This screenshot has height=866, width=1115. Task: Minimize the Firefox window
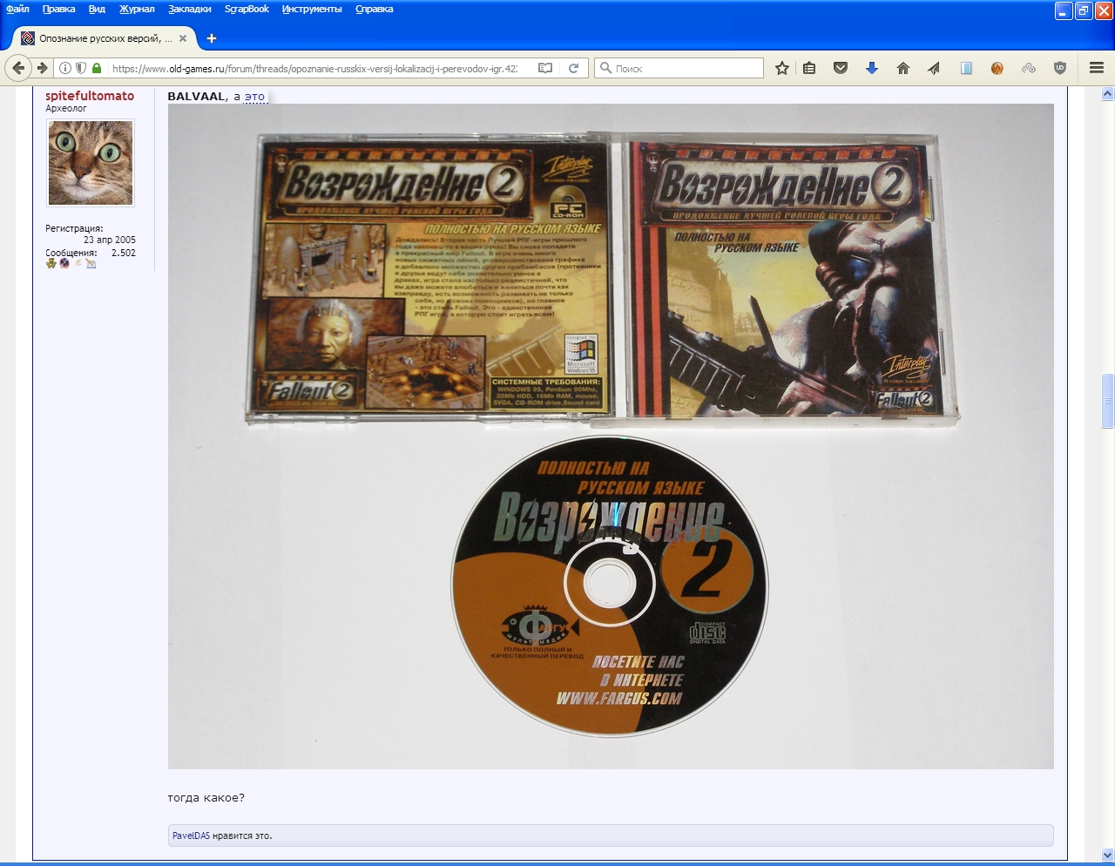click(x=1064, y=10)
